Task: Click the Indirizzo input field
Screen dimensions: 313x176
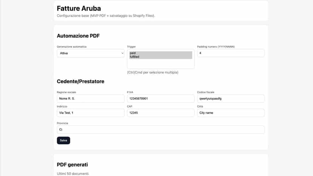Action: tap(90, 113)
